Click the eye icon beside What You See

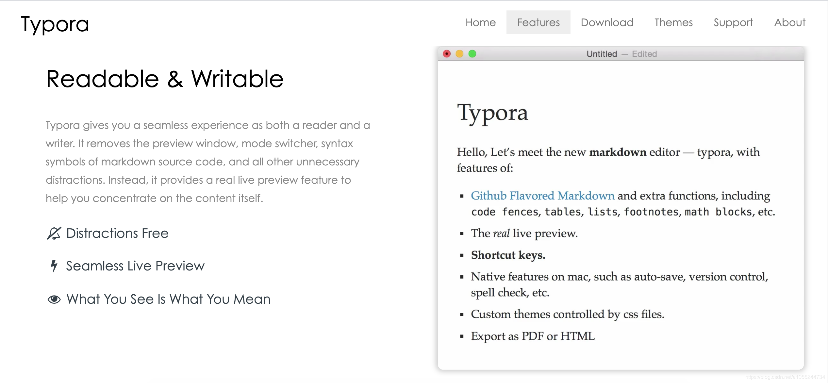[x=54, y=299]
